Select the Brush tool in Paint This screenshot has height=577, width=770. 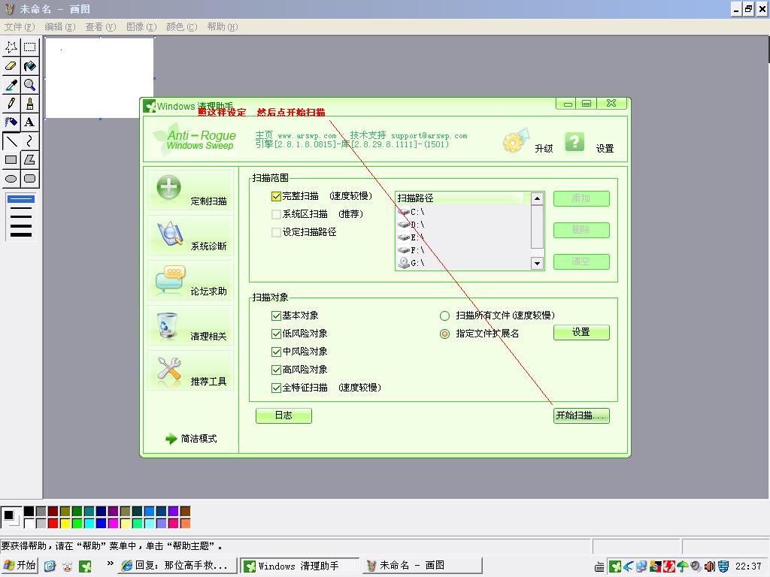30,104
